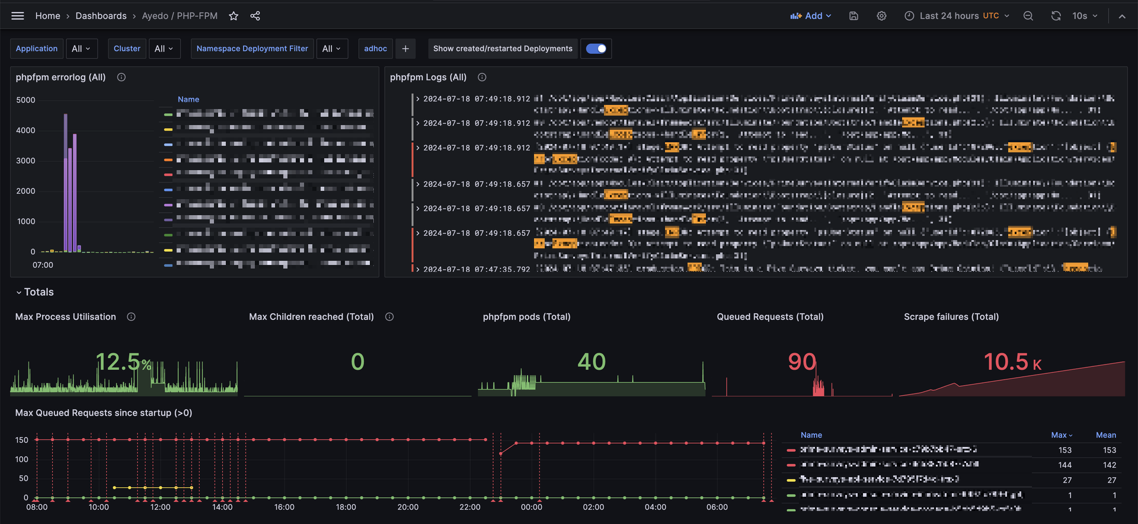The height and width of the screenshot is (524, 1138).
Task: Click the phpfpm Logs (All) panel title
Action: tap(428, 77)
